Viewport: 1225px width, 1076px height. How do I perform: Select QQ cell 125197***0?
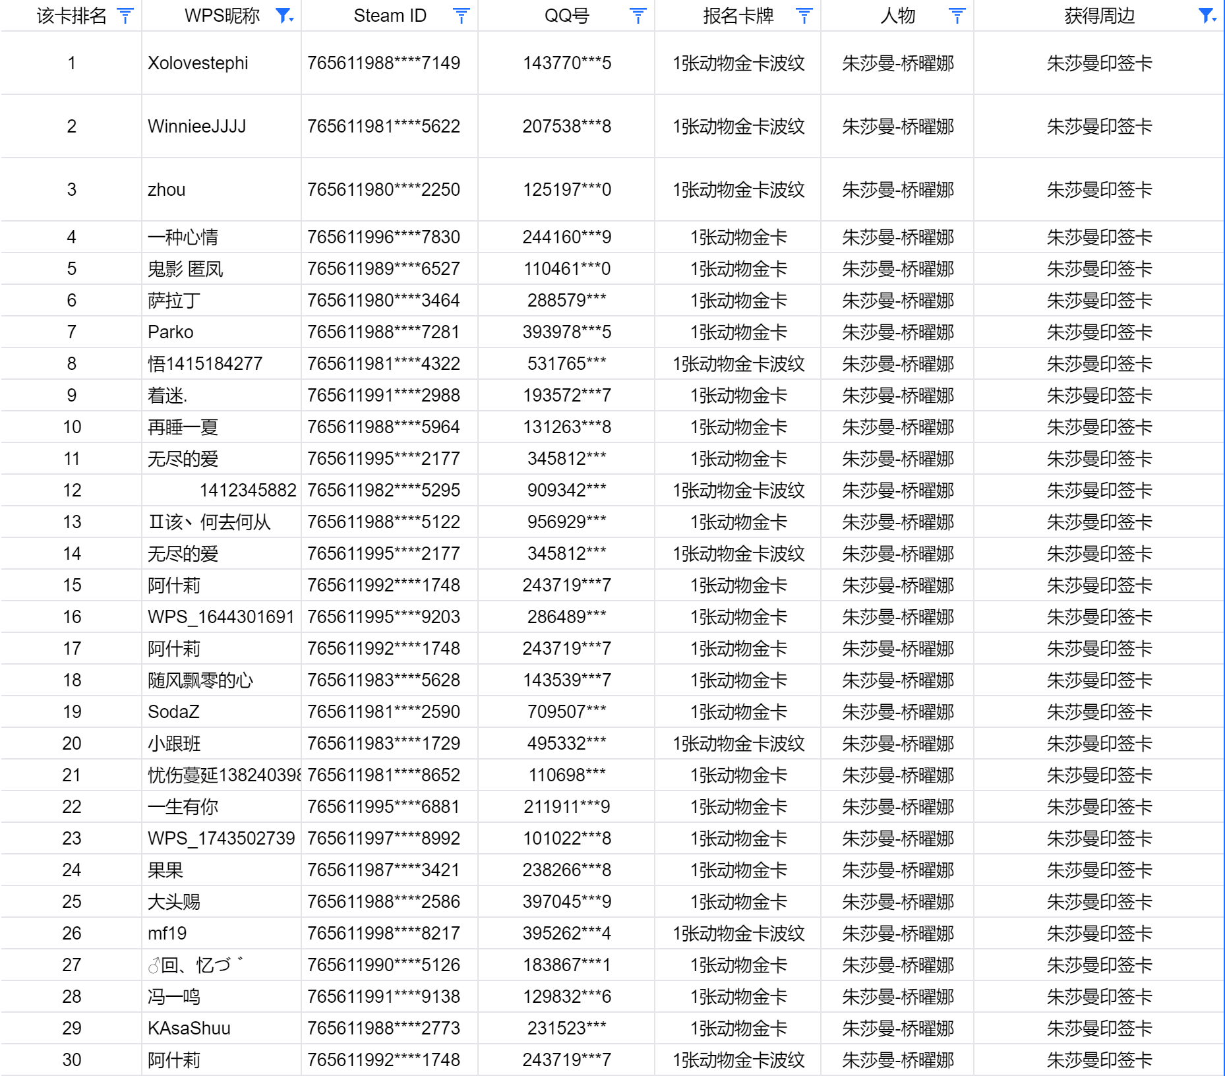click(566, 190)
